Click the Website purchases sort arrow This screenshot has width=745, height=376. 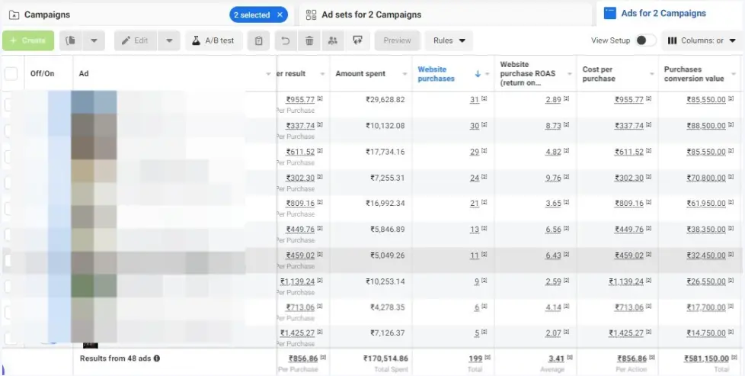coord(478,74)
